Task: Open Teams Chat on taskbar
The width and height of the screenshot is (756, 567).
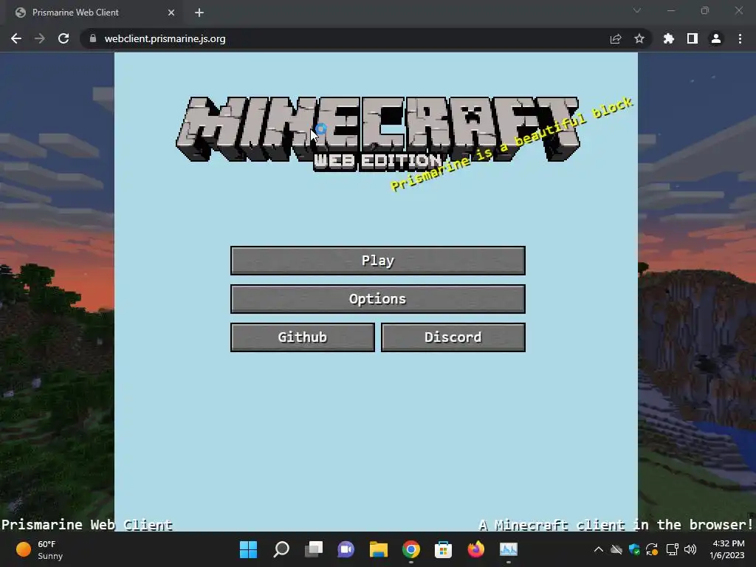Action: (346, 549)
